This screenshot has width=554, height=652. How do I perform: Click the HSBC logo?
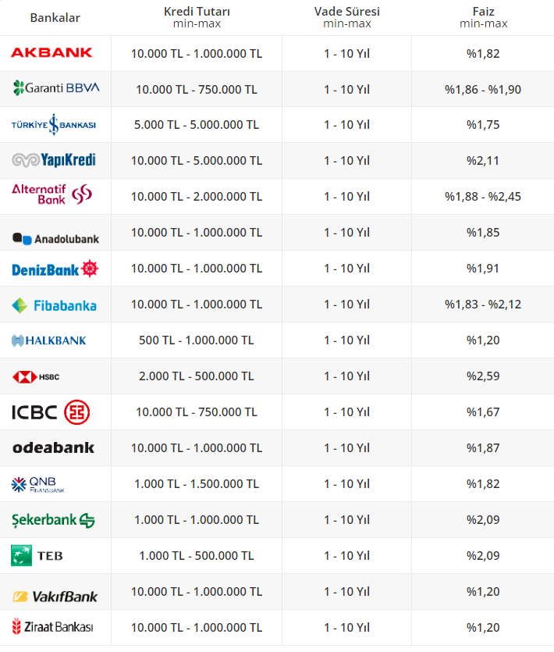click(37, 376)
